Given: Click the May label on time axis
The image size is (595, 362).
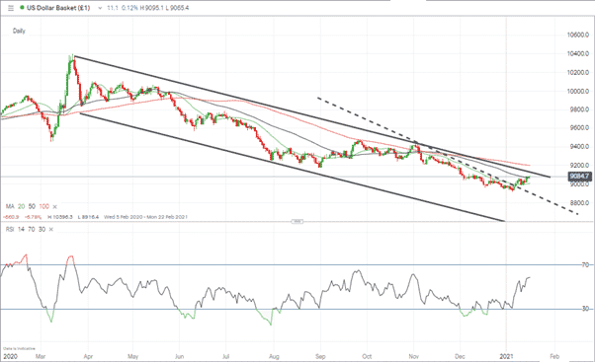Looking at the screenshot, I should coord(133,356).
